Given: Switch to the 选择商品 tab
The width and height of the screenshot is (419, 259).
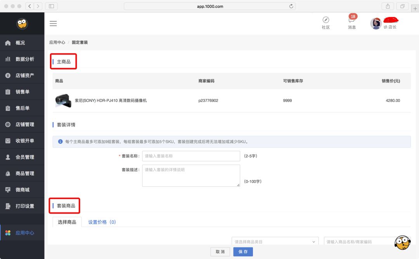Looking at the screenshot, I should click(x=67, y=222).
